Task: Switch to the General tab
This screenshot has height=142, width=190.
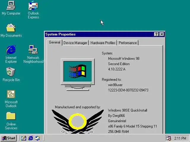Action: pos(55,42)
